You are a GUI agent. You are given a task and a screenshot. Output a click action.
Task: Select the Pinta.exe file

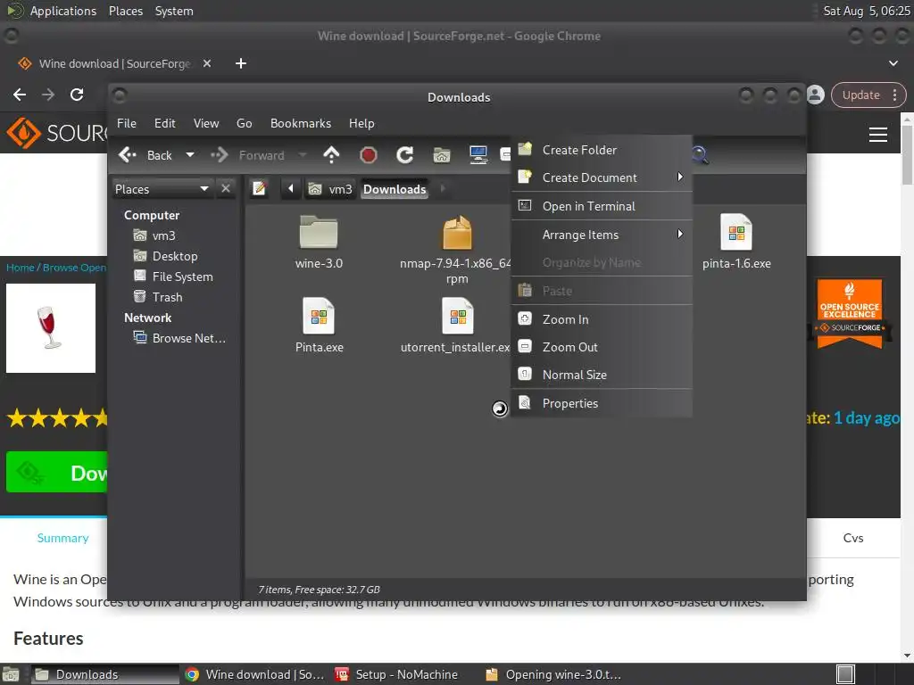(319, 325)
